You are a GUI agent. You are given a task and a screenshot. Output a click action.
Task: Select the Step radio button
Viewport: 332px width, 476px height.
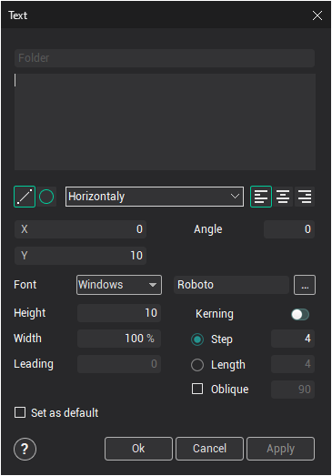(x=197, y=339)
